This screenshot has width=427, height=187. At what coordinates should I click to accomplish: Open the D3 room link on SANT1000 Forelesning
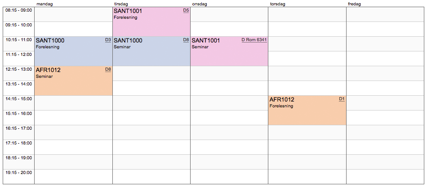pos(108,40)
